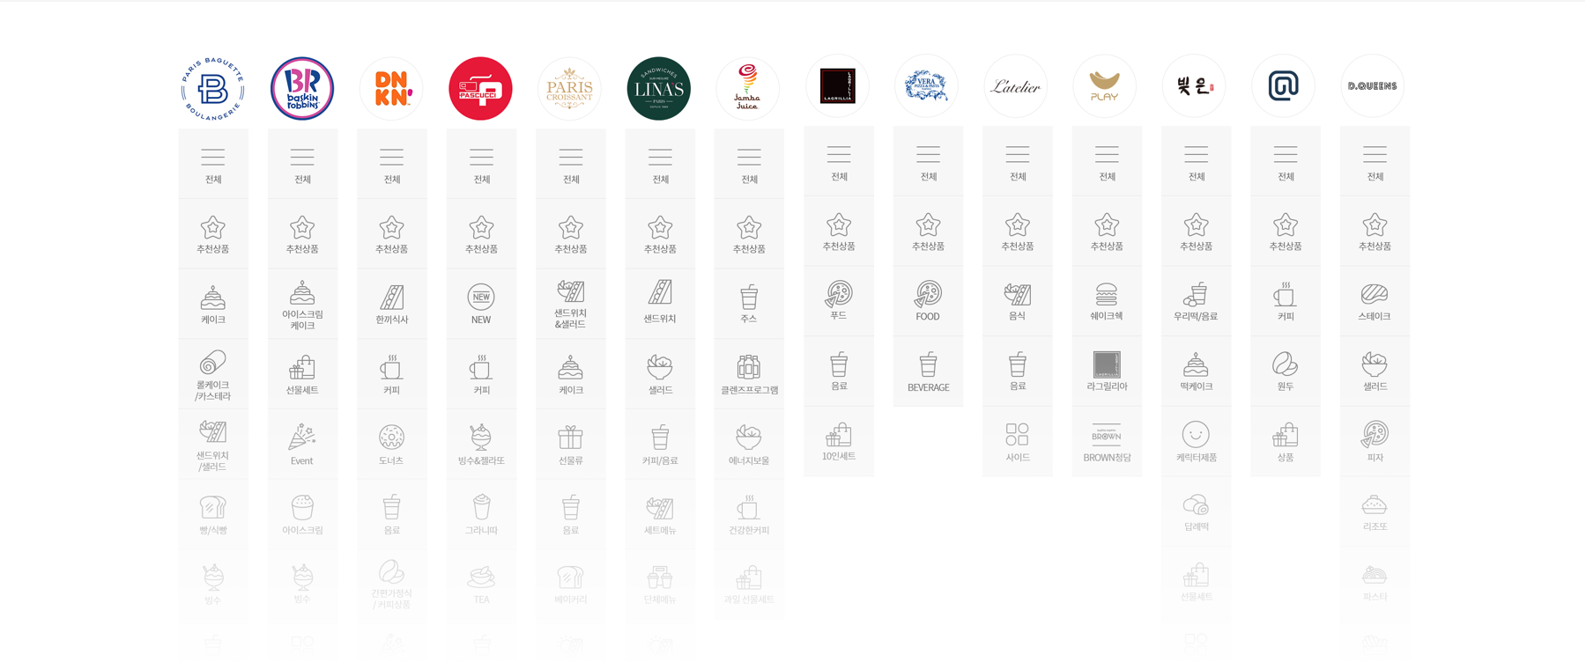This screenshot has height=662, width=1586.
Task: Open 세트메뉴 under Lina's
Action: click(660, 515)
